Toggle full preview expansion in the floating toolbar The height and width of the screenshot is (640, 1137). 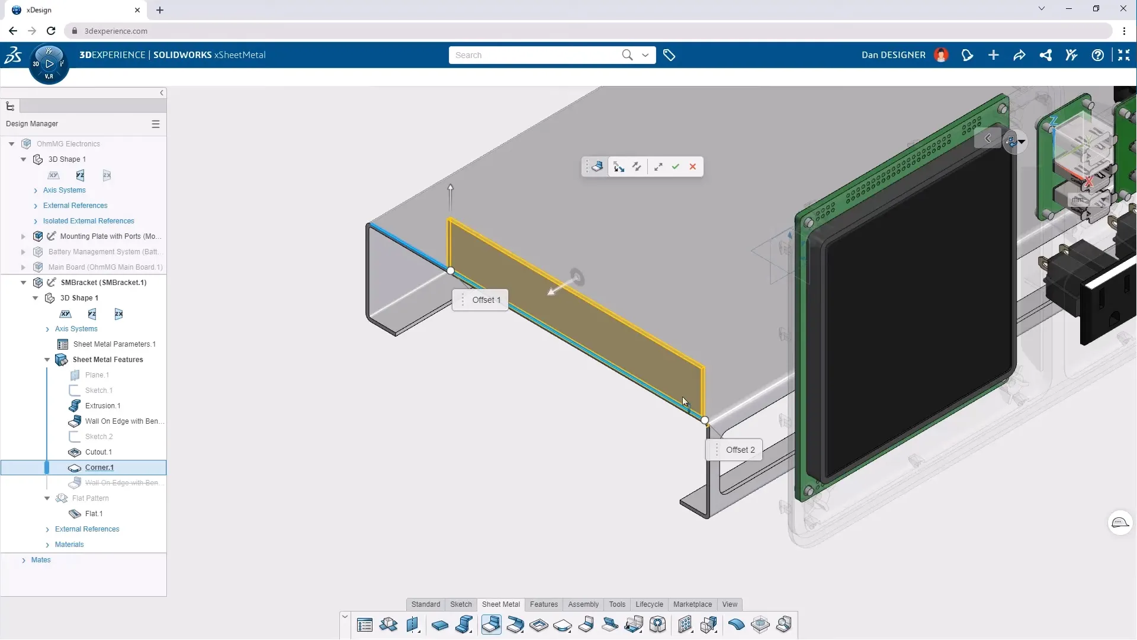click(659, 167)
